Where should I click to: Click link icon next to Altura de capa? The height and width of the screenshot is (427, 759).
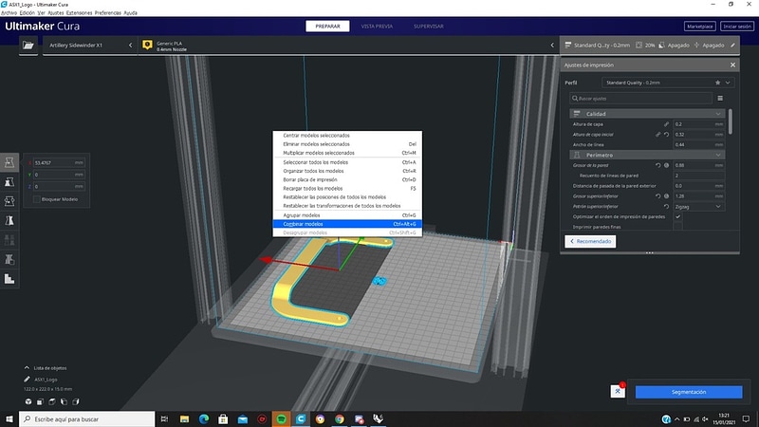click(666, 124)
